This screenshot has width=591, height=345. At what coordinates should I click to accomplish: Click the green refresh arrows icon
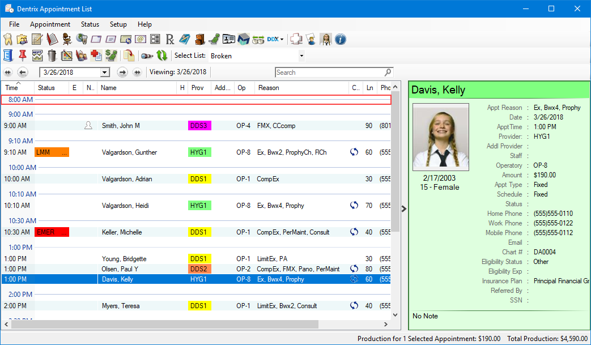pos(162,56)
